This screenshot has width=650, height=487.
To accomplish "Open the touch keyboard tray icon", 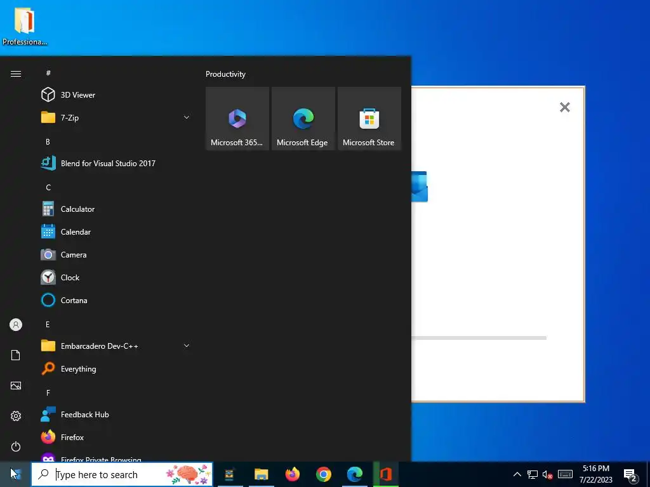I will coord(566,474).
